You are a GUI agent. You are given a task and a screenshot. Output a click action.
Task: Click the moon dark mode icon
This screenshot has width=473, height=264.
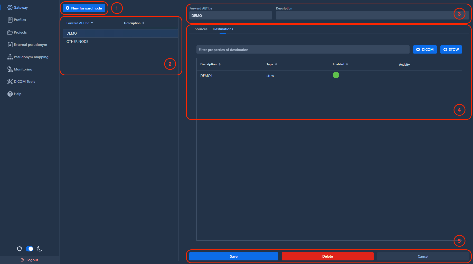pos(40,249)
